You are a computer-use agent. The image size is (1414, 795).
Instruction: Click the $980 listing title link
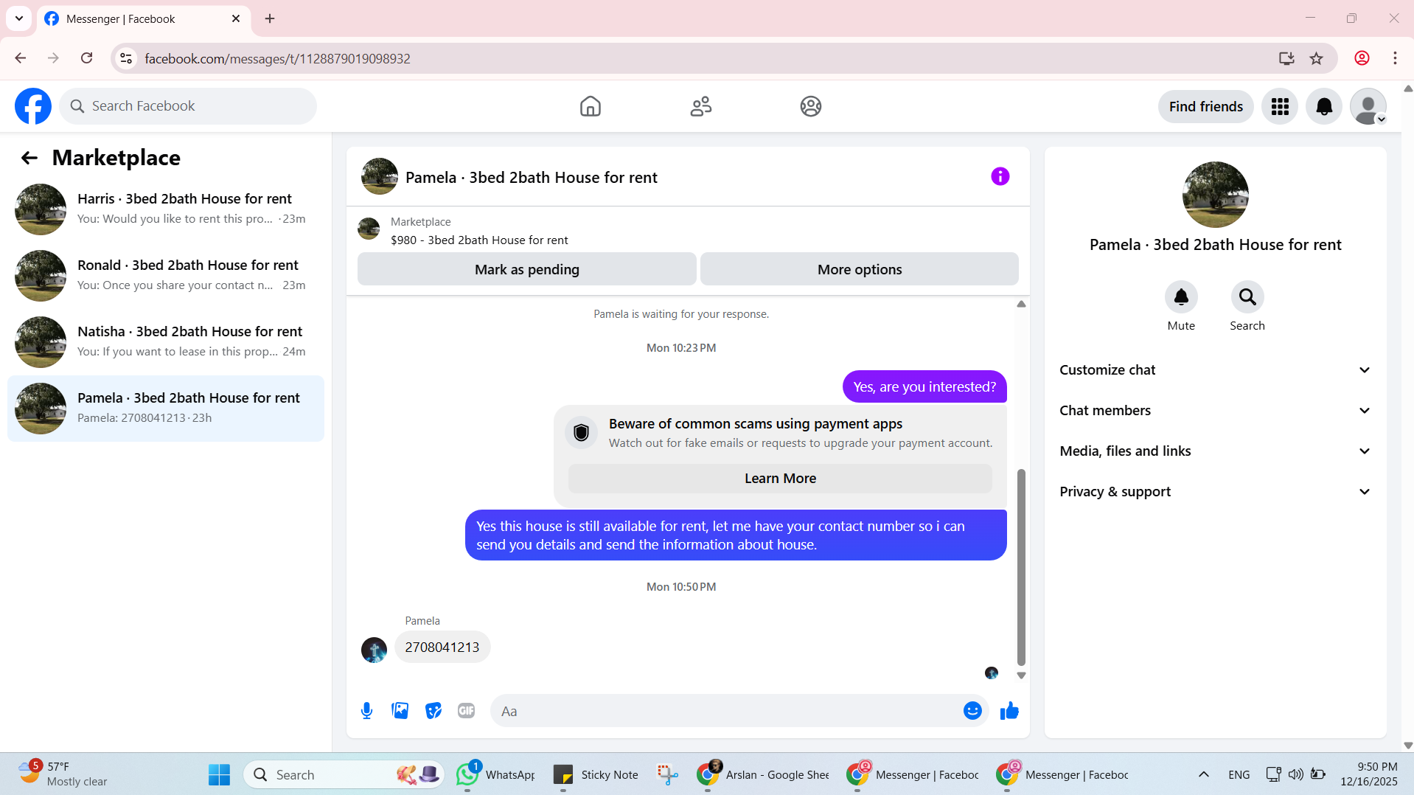click(479, 240)
